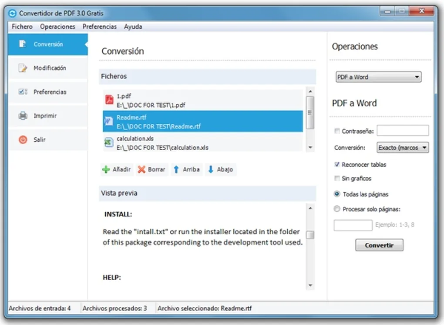The width and height of the screenshot is (444, 325).
Task: Uncheck Reconocer tablas option
Action: pyautogui.click(x=337, y=165)
